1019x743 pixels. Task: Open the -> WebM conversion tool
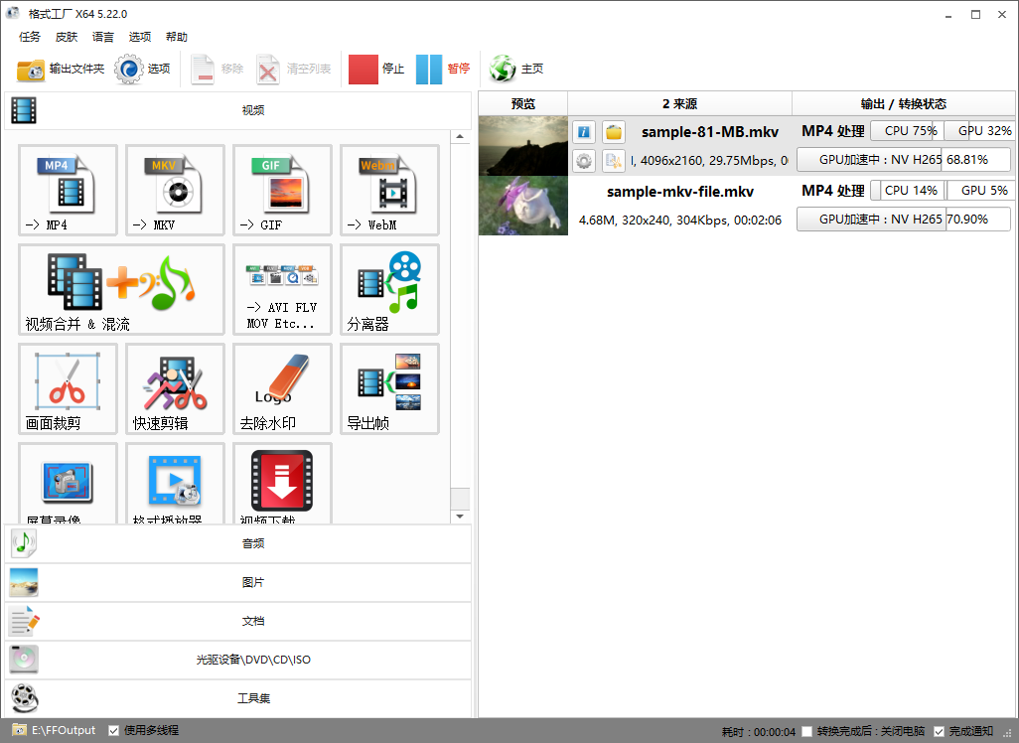click(389, 191)
